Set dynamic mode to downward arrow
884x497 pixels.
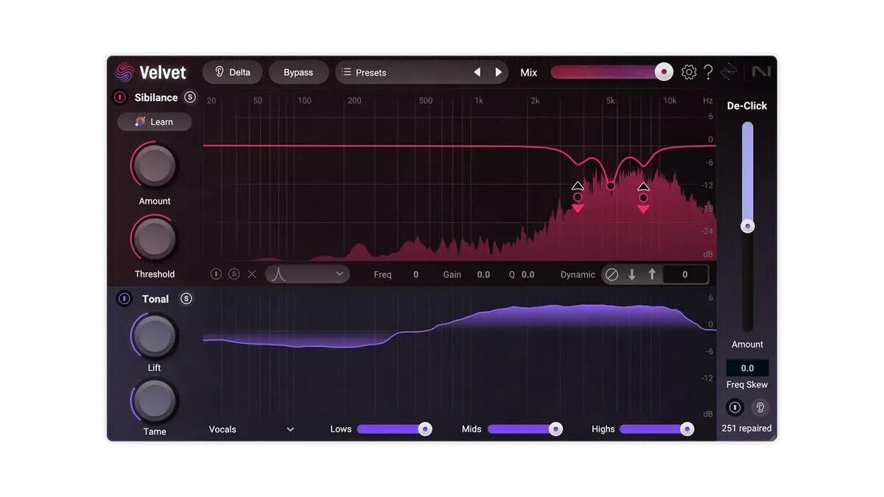pos(632,275)
